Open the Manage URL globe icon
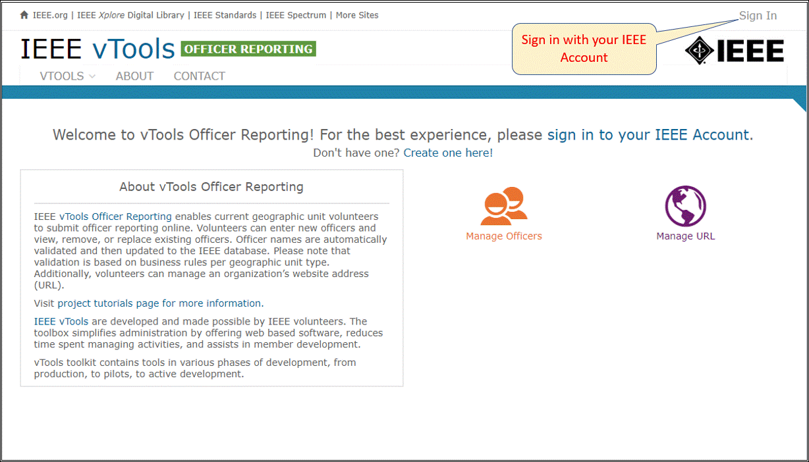Viewport: 809px width, 462px height. point(685,206)
